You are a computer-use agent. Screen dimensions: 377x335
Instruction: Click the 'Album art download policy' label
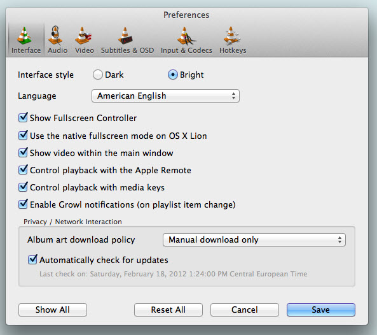(x=81, y=240)
